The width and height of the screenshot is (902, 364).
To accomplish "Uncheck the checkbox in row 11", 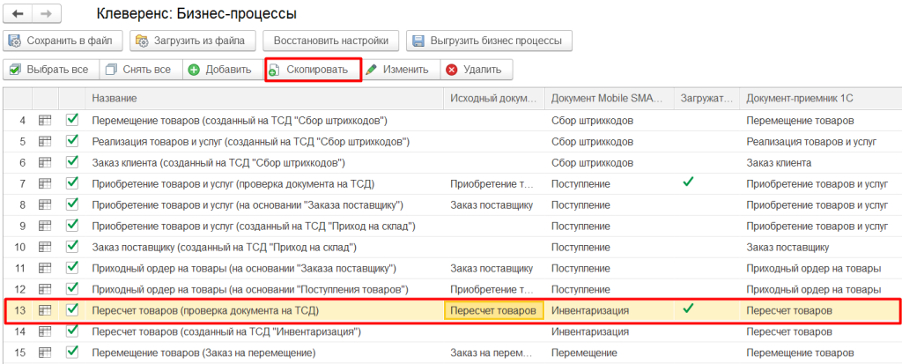I will click(72, 268).
